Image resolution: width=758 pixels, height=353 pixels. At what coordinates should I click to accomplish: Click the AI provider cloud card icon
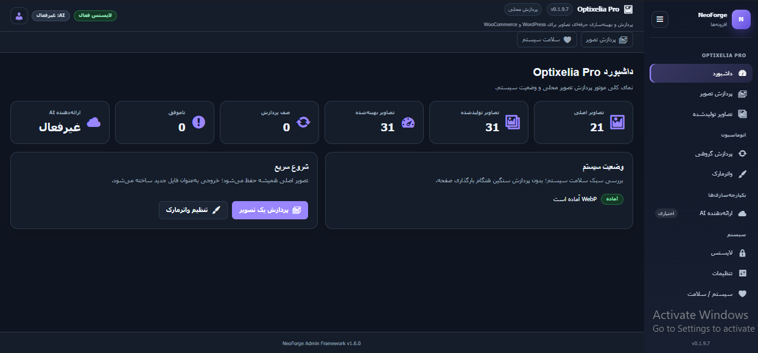click(94, 123)
